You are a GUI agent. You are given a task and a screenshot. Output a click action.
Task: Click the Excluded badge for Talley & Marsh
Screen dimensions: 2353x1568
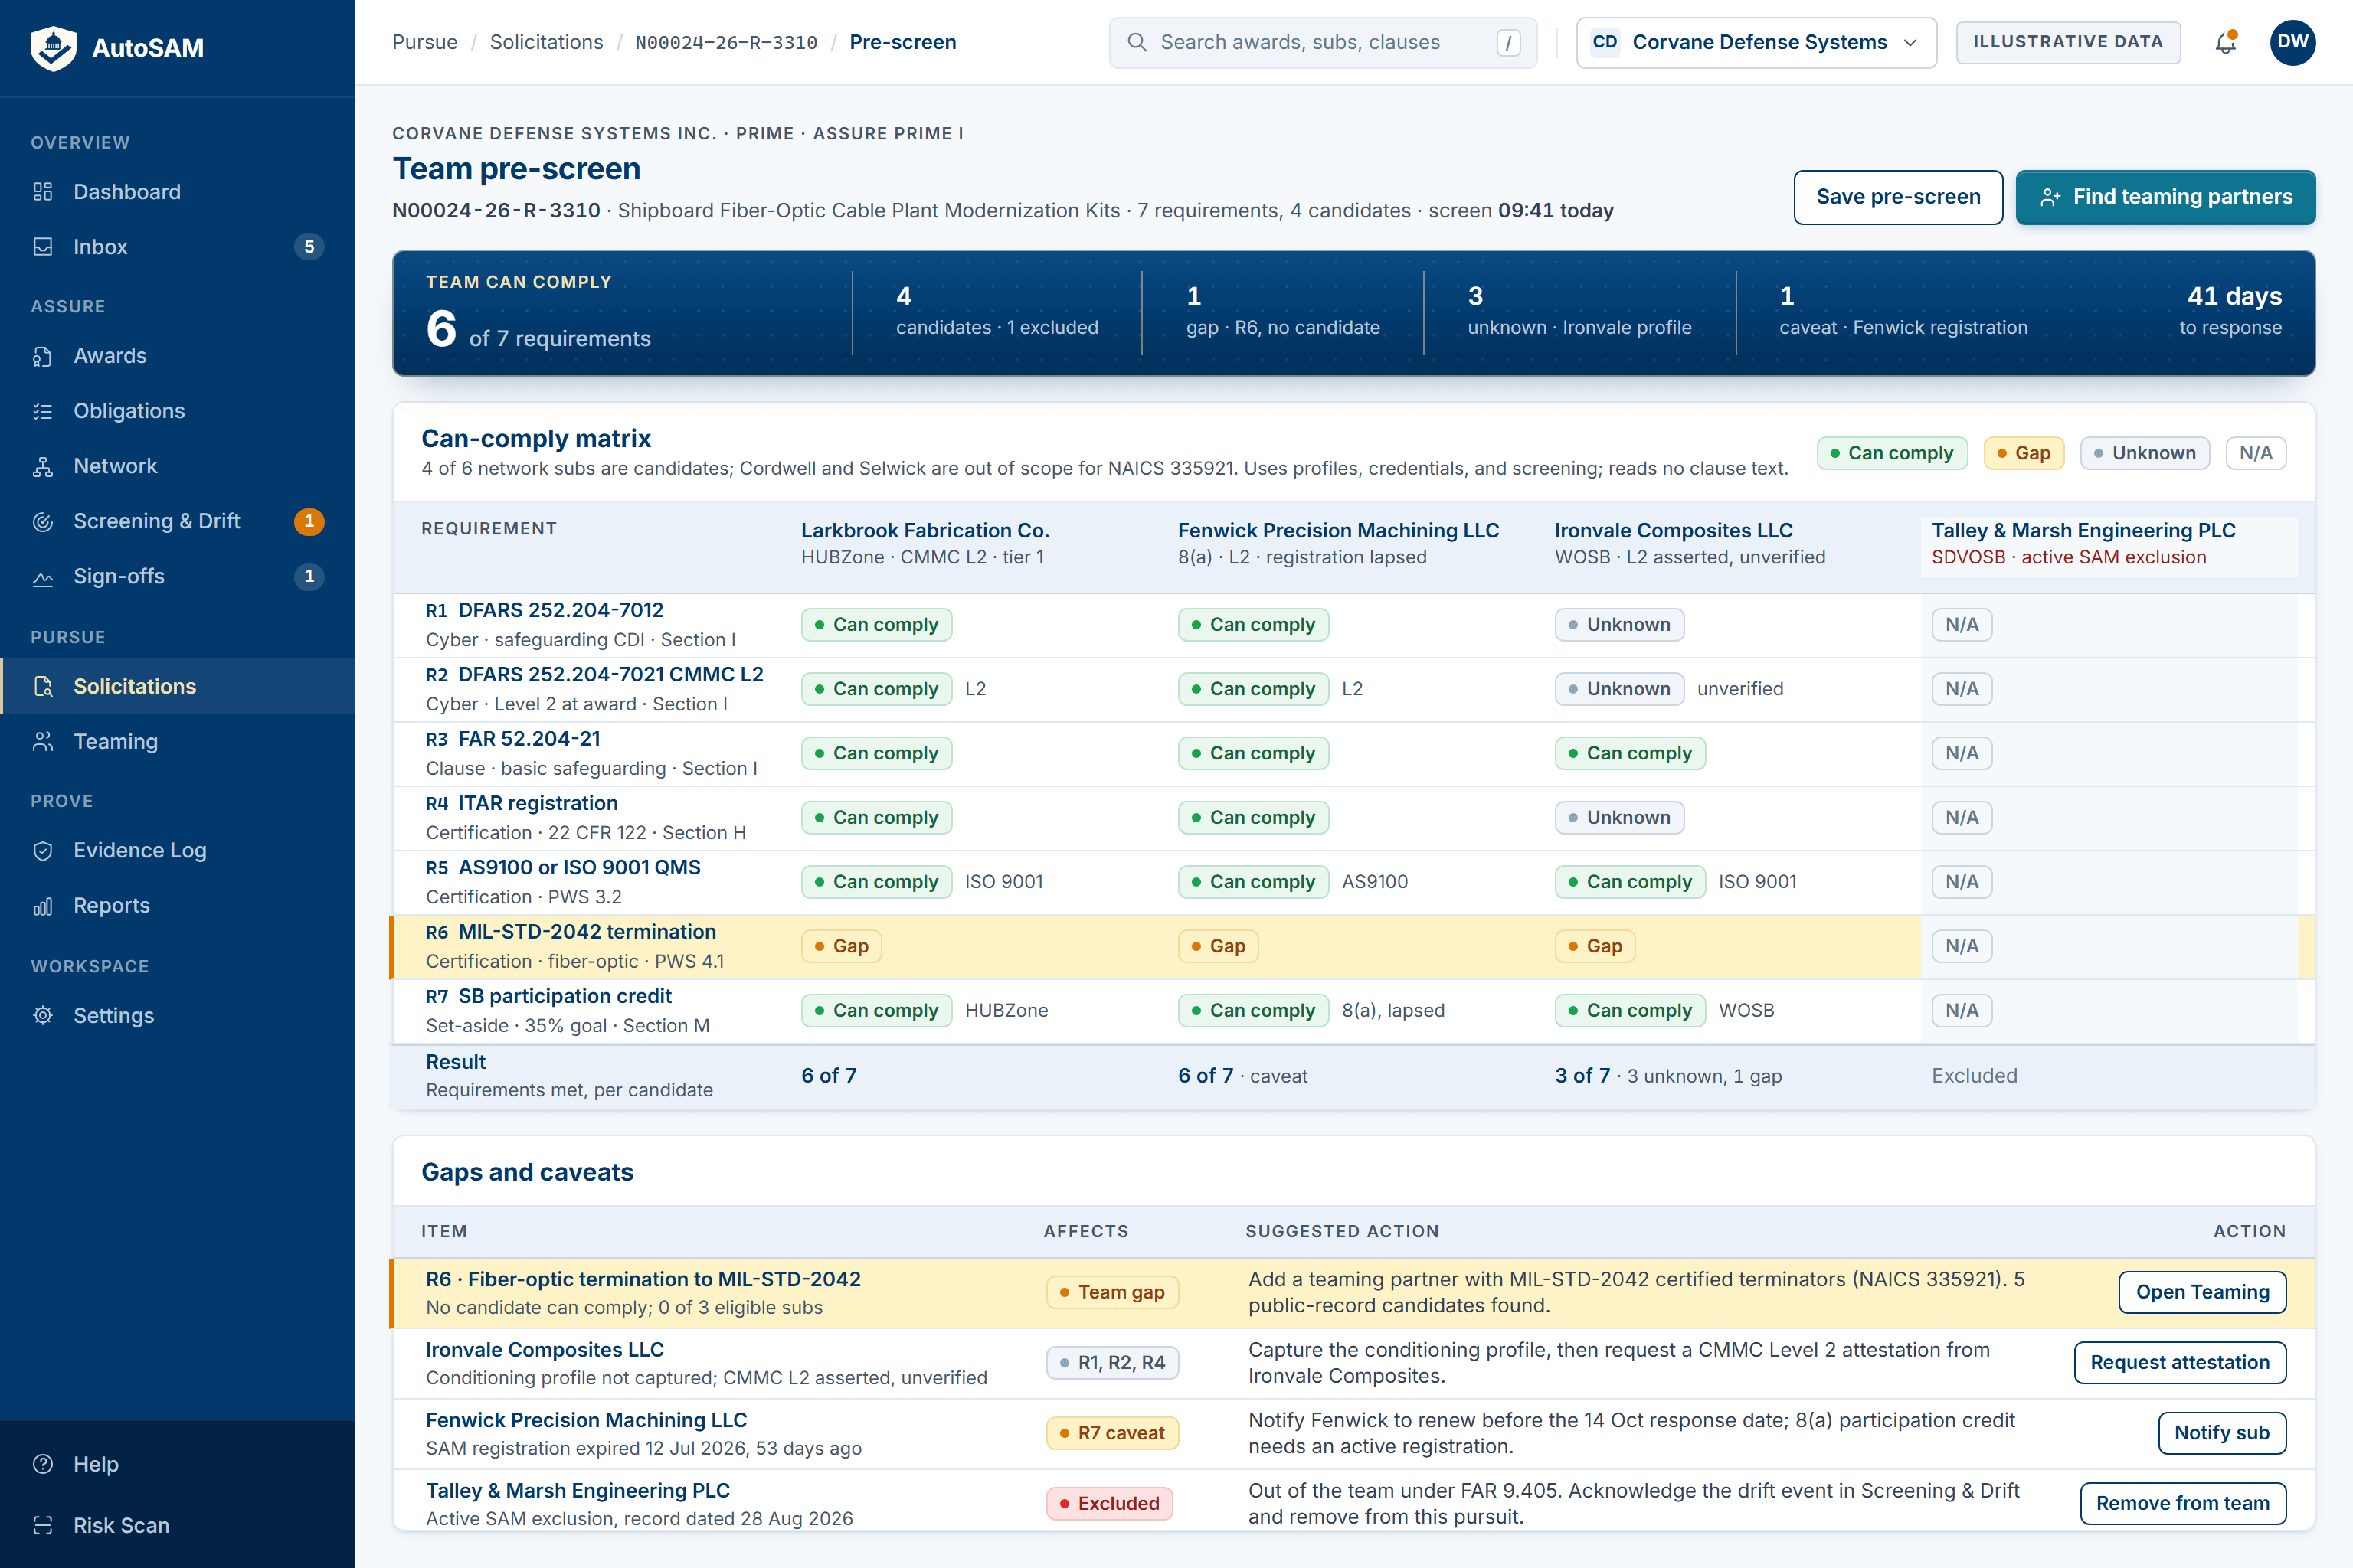pyautogui.click(x=1109, y=1503)
